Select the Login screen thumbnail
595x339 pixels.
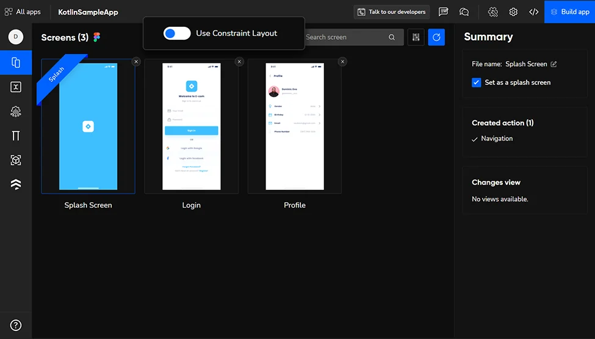click(191, 126)
